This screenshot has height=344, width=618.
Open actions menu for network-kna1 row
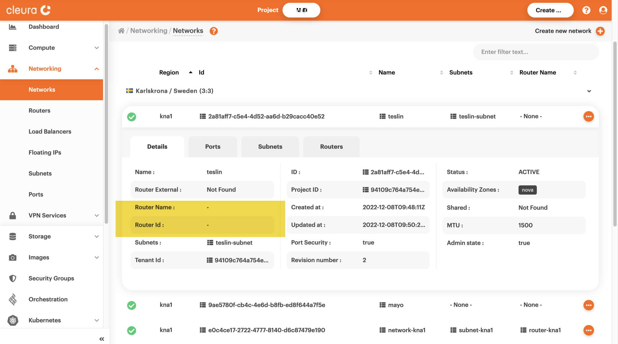(x=588, y=330)
